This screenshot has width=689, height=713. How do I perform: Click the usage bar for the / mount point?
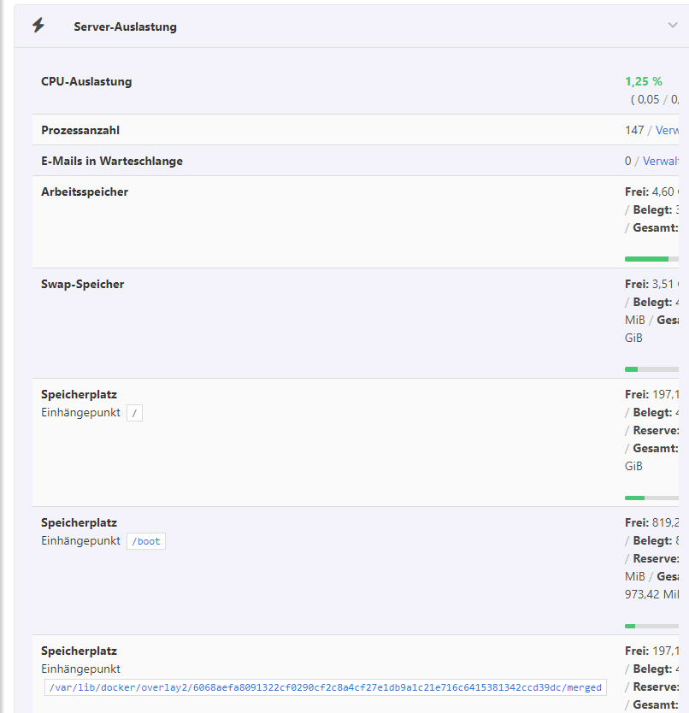pos(654,498)
